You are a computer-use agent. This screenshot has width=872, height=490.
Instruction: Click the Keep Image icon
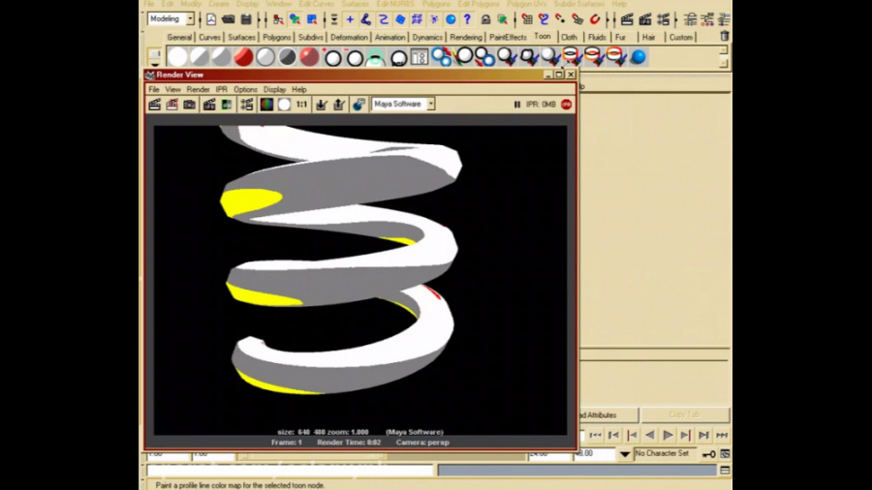click(322, 105)
